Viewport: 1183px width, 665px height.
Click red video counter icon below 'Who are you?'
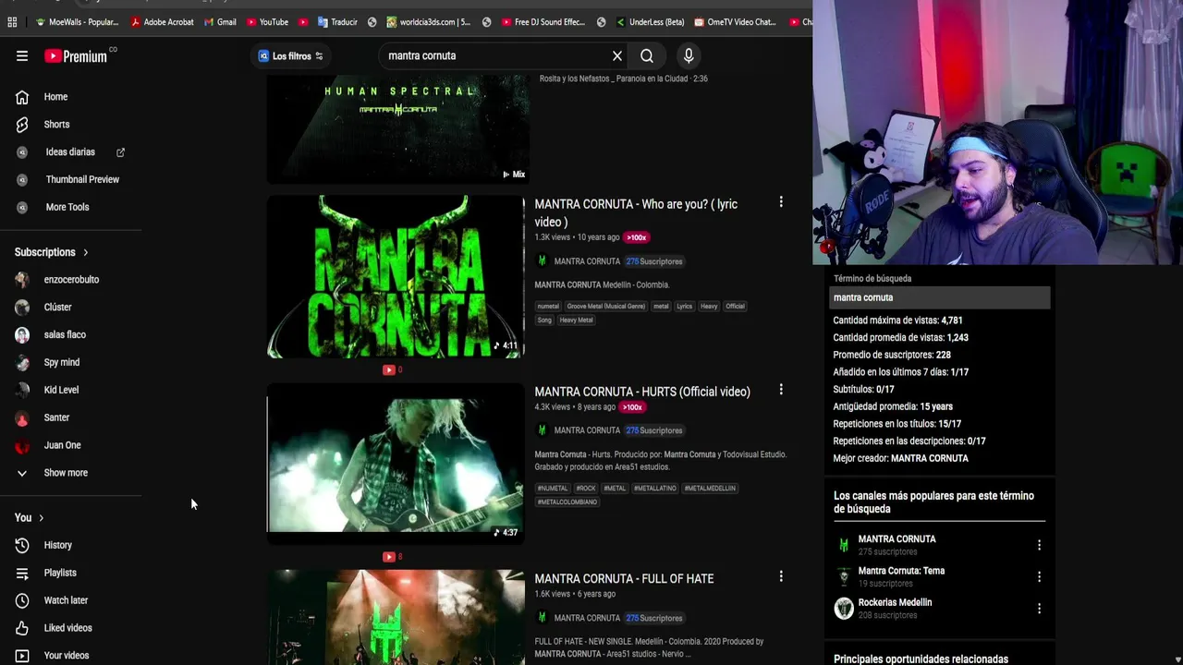389,369
